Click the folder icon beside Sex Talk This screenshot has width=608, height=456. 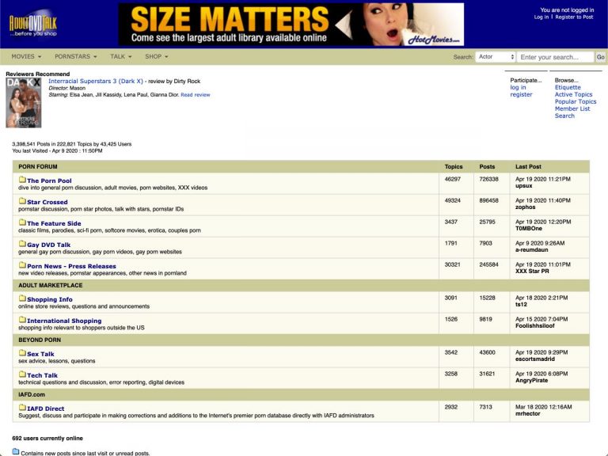[x=22, y=353]
